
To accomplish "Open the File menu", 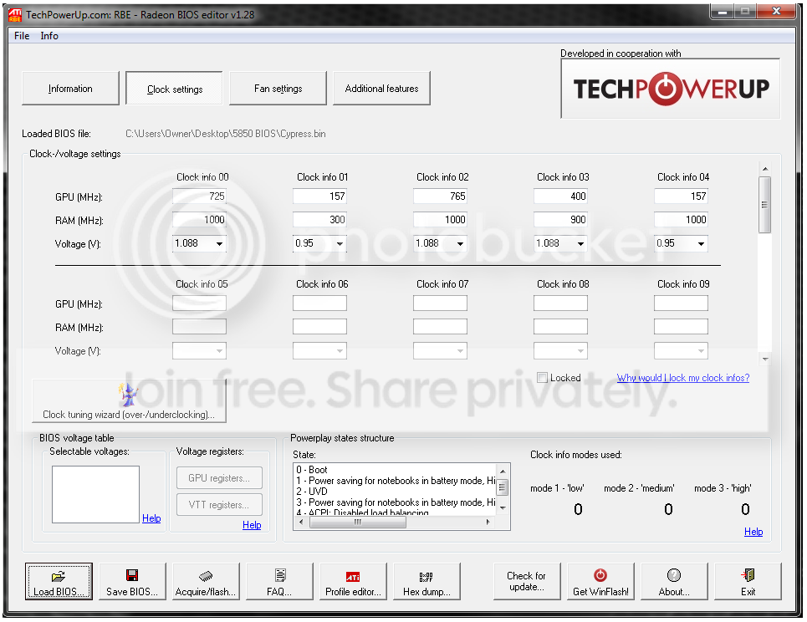I will (22, 36).
